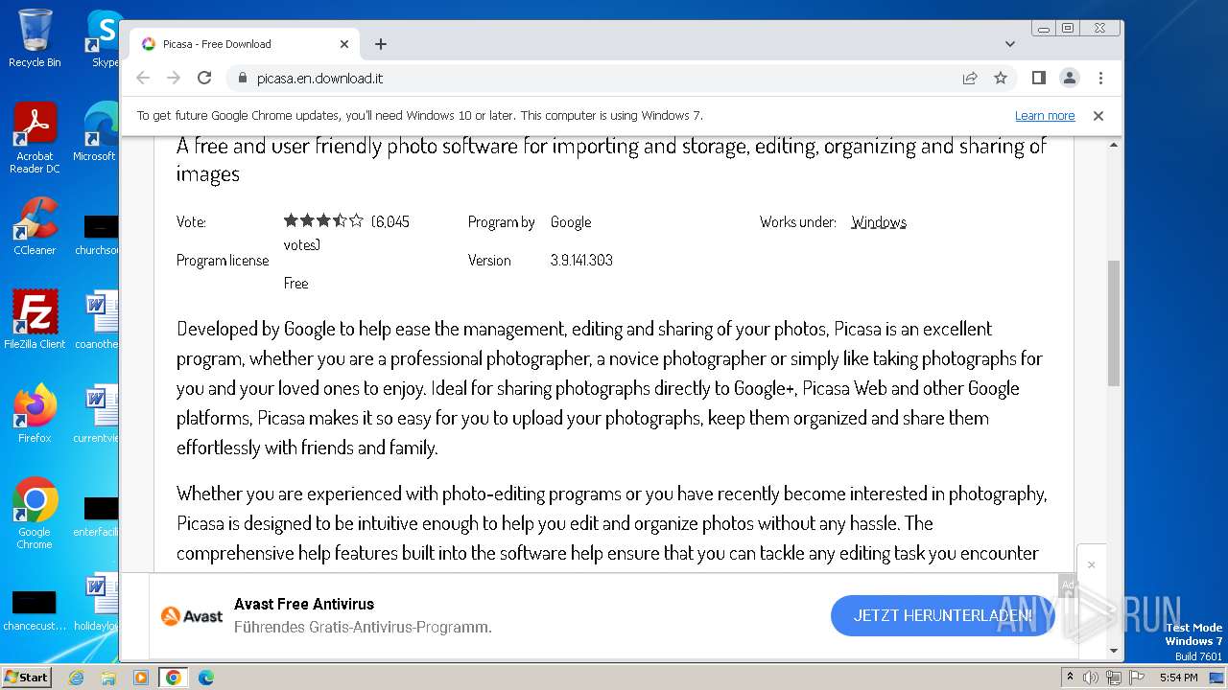Screen dimensions: 1228x690
Task: Select the 3.9.141.303 version text
Action: click(x=581, y=261)
